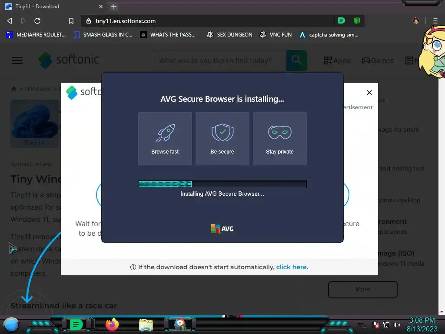Click the Softonic logo in the header
This screenshot has width=445, height=334.
pos(69,60)
